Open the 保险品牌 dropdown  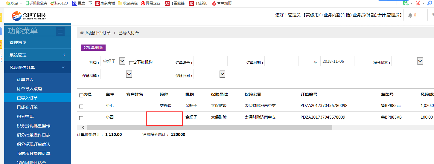[117, 74]
